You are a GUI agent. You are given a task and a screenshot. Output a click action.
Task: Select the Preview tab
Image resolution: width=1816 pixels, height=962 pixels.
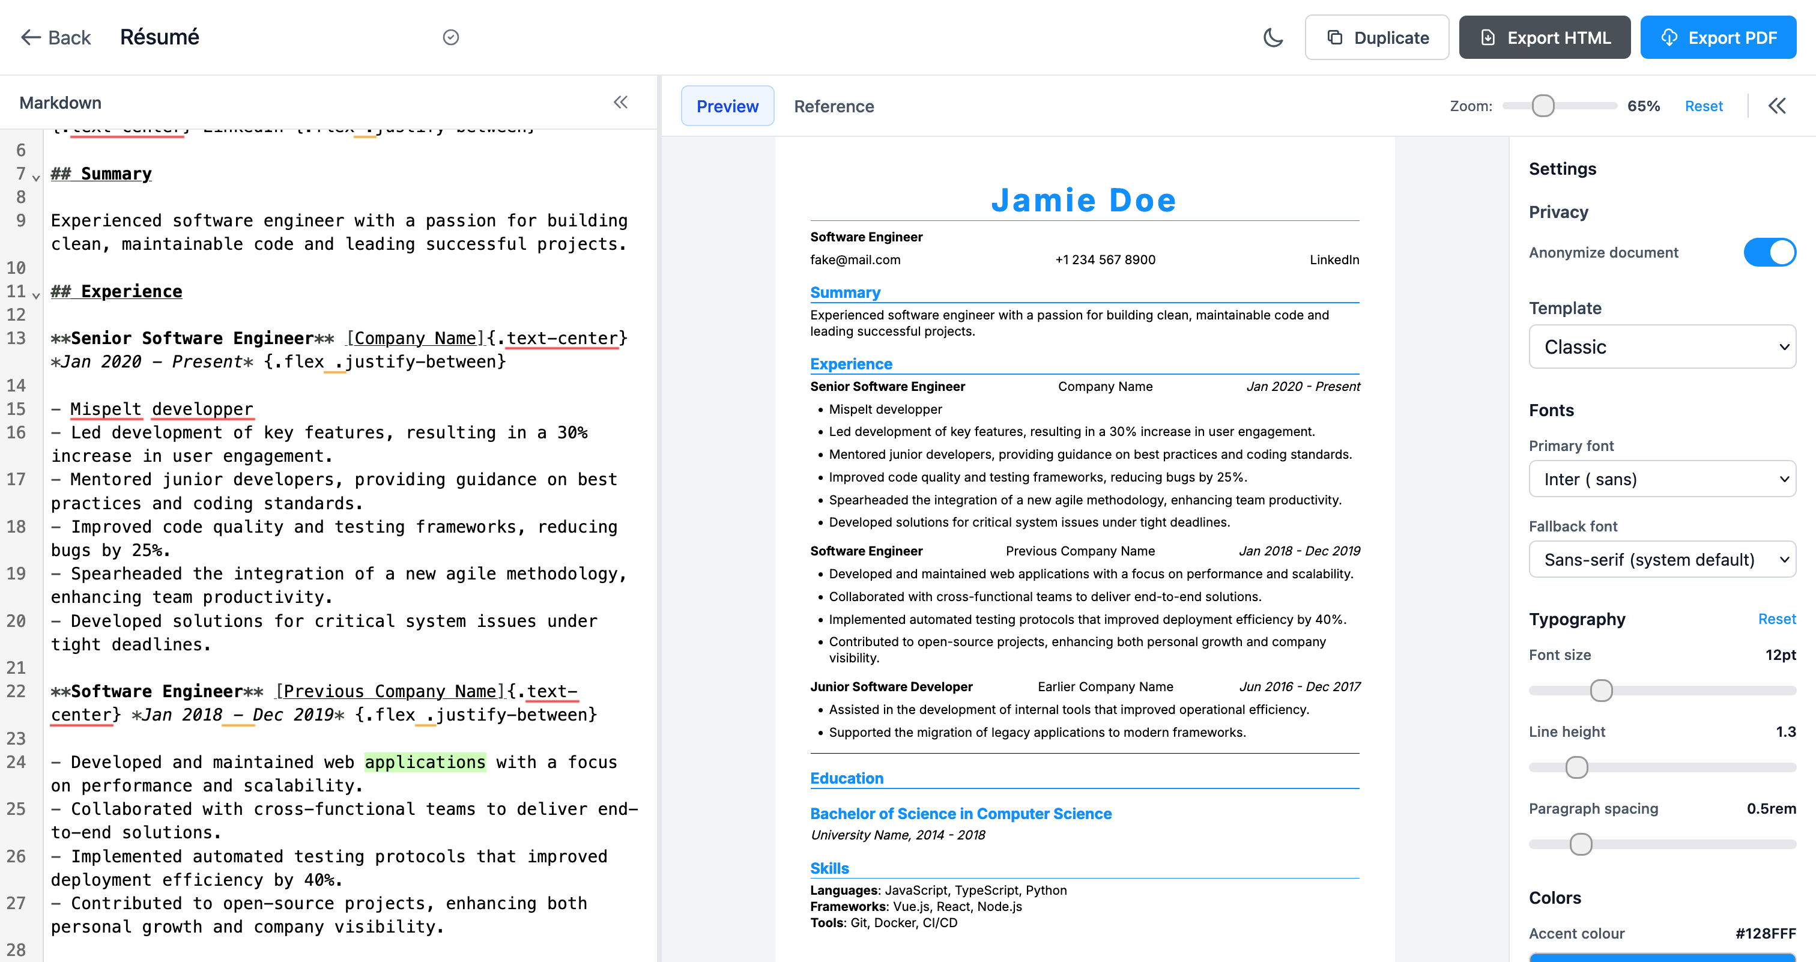(727, 106)
